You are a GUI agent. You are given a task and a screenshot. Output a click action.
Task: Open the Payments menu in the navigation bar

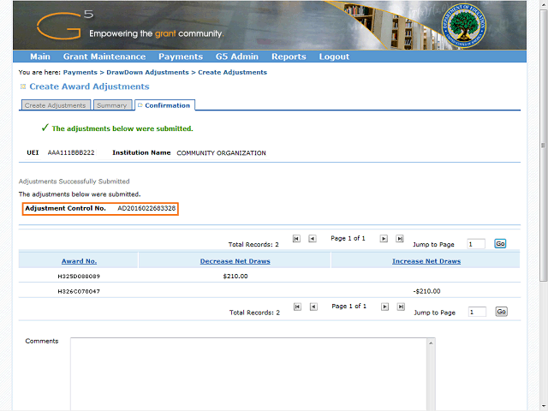pyautogui.click(x=180, y=57)
